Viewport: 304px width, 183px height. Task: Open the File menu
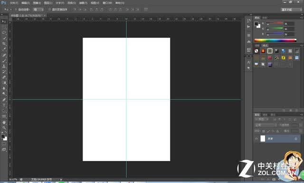14,3
